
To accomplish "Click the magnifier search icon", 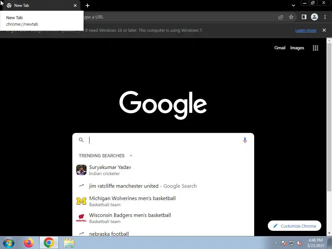I will pyautogui.click(x=81, y=140).
